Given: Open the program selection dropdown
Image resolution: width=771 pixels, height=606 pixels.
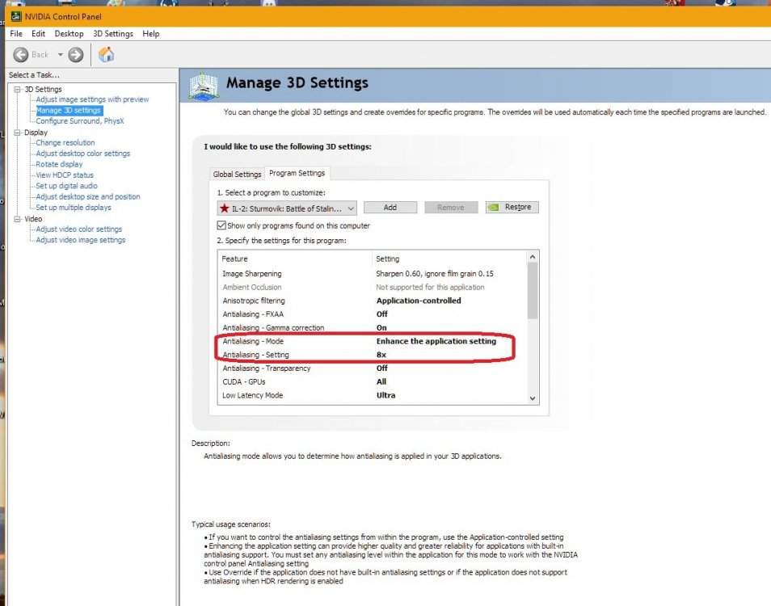Looking at the screenshot, I should (287, 208).
